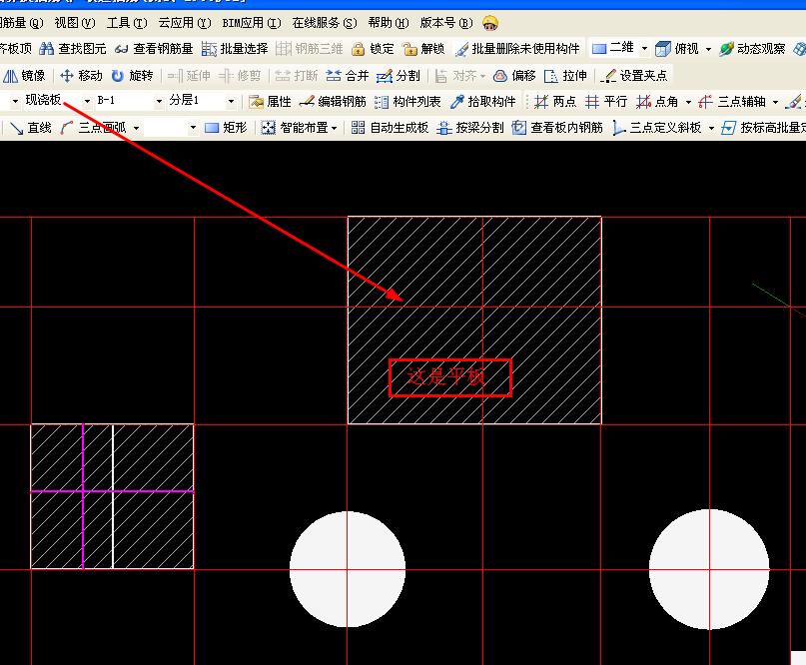Click 查看板内钢筋 tool
The image size is (806, 665).
[x=557, y=128]
